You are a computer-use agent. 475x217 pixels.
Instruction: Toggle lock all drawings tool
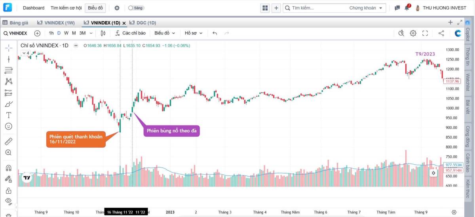[9, 190]
